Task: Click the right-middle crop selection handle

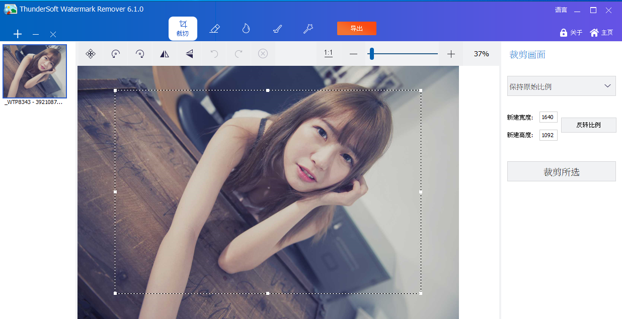Action: click(421, 192)
